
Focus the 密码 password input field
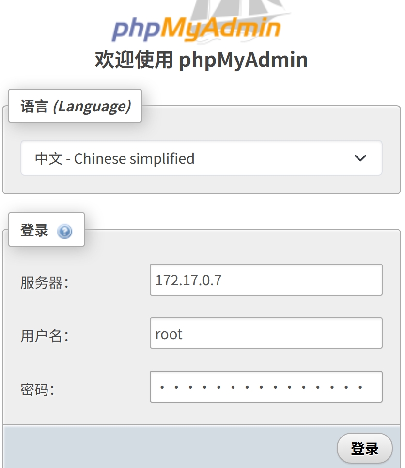tap(266, 387)
